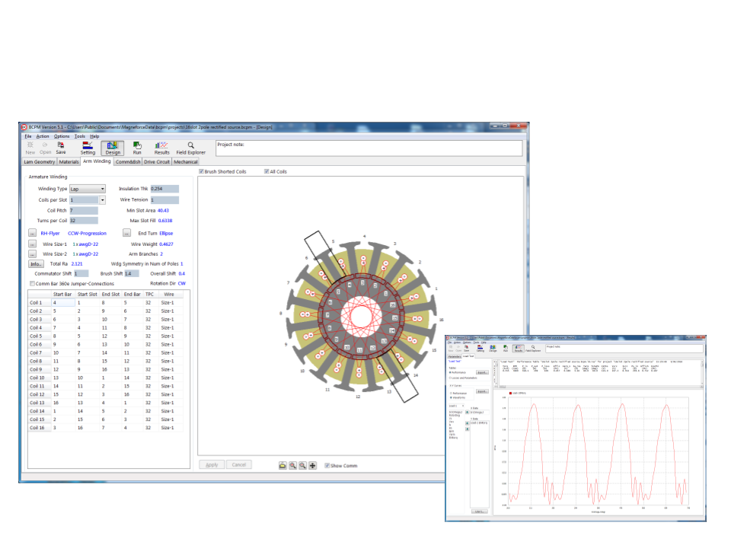Viewport: 731px width, 548px height.
Task: Open the Tools menu in Design window
Action: point(80,136)
